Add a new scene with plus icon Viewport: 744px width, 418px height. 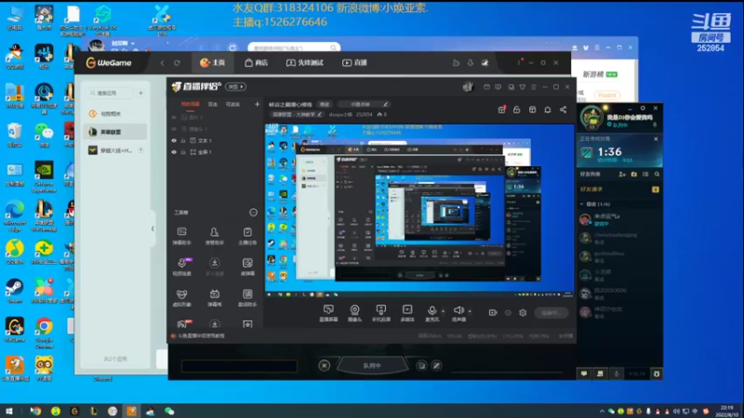click(258, 104)
